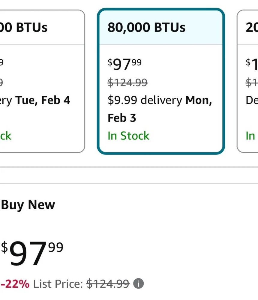The height and width of the screenshot is (300, 258).
Task: Click the price on the right option card
Action: (x=252, y=64)
